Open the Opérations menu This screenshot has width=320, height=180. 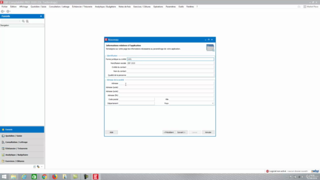pyautogui.click(x=158, y=6)
